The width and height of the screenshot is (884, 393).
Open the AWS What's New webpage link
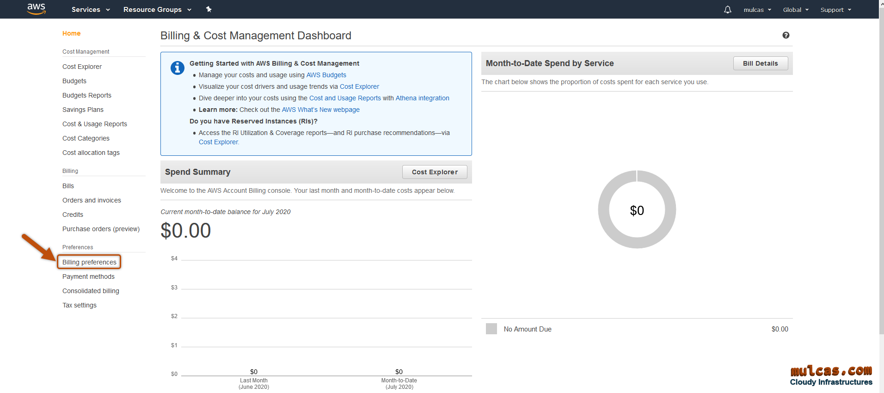[x=320, y=110]
